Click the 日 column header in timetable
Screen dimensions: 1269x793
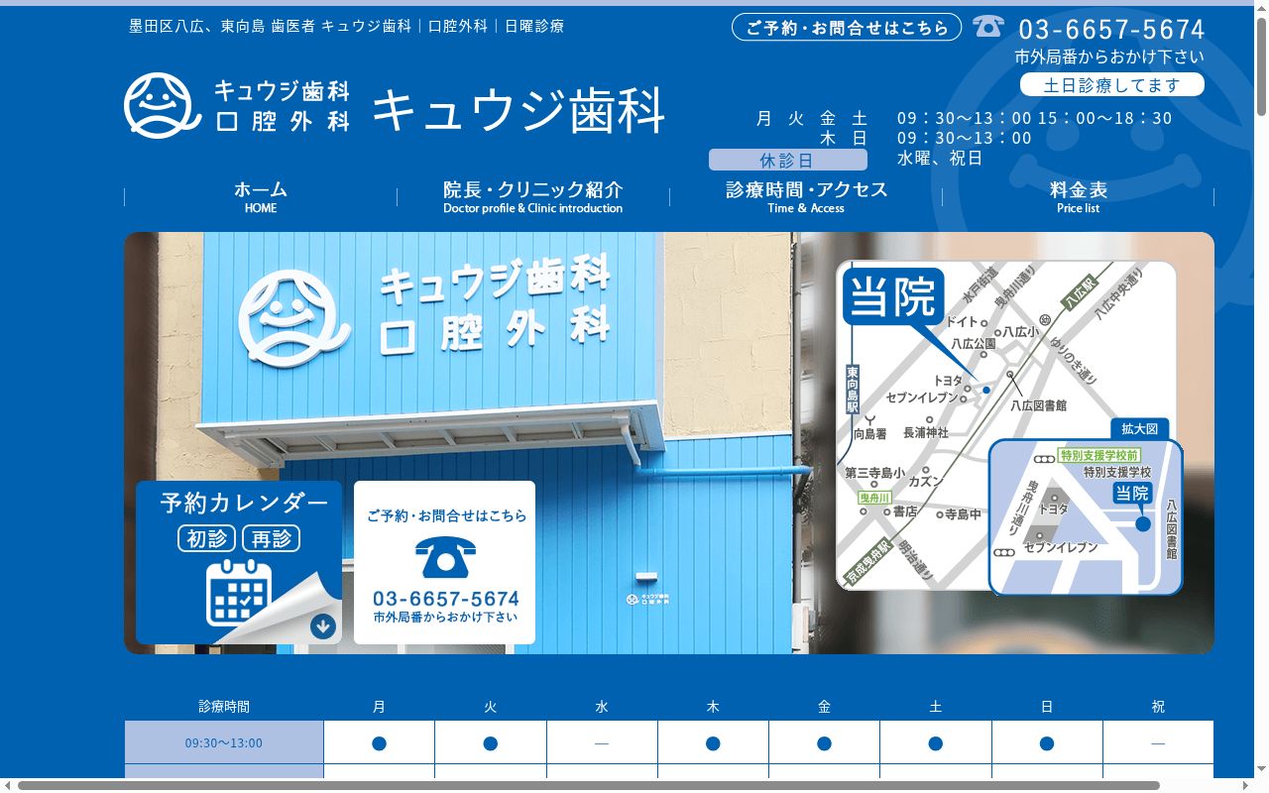click(x=1047, y=707)
